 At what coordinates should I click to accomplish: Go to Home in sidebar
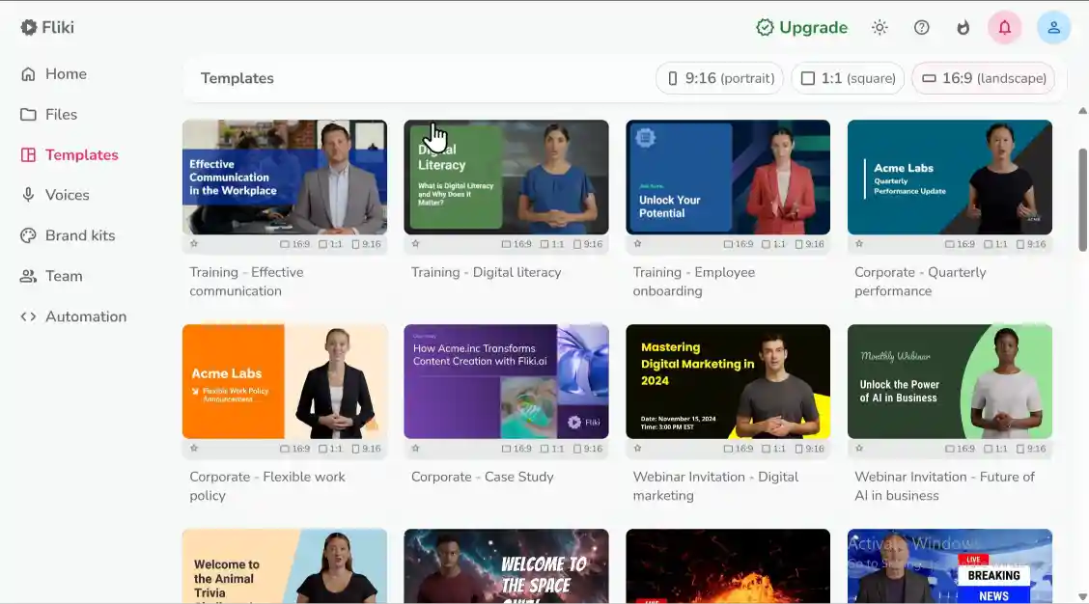pyautogui.click(x=65, y=74)
